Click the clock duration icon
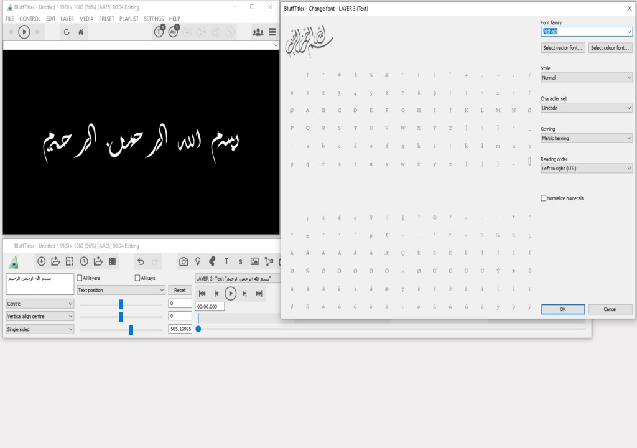 click(84, 261)
